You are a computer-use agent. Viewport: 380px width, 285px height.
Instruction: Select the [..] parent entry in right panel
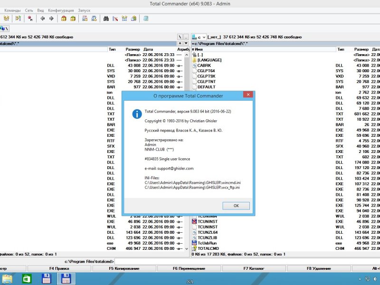200,55
